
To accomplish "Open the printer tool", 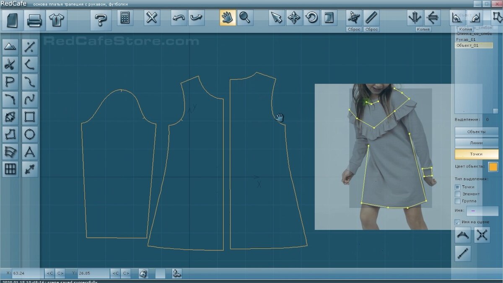I will [x=34, y=20].
